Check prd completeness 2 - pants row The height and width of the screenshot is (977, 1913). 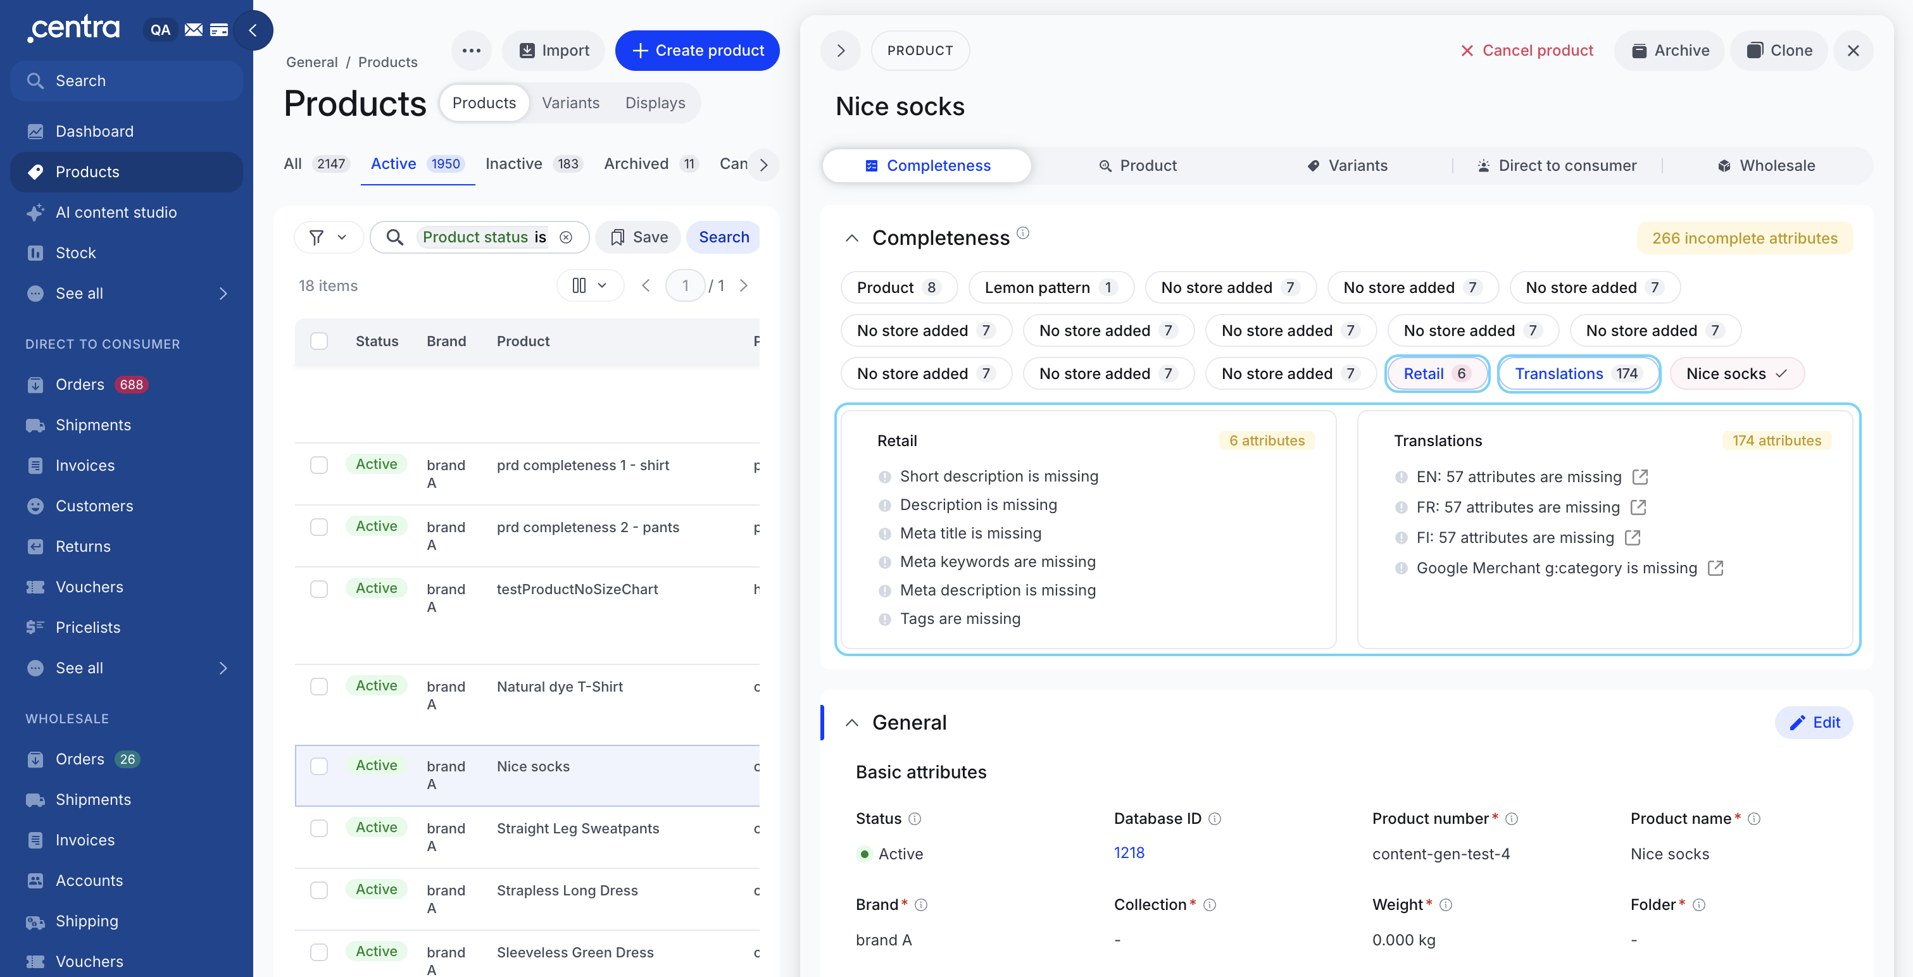(x=318, y=527)
